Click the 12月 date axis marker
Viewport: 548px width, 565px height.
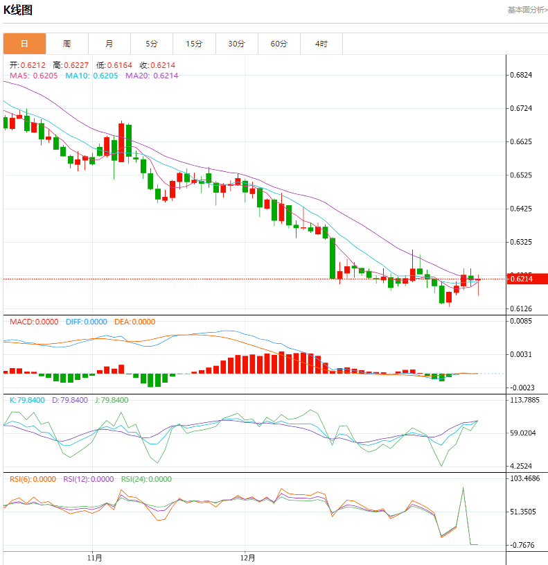[248, 558]
